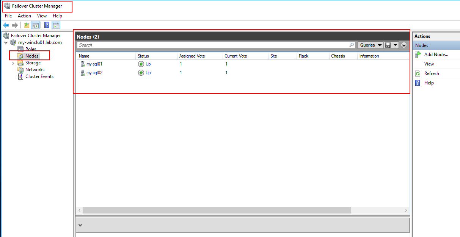Click the magnifier icon in the search box
This screenshot has height=237, width=460.
(352, 45)
